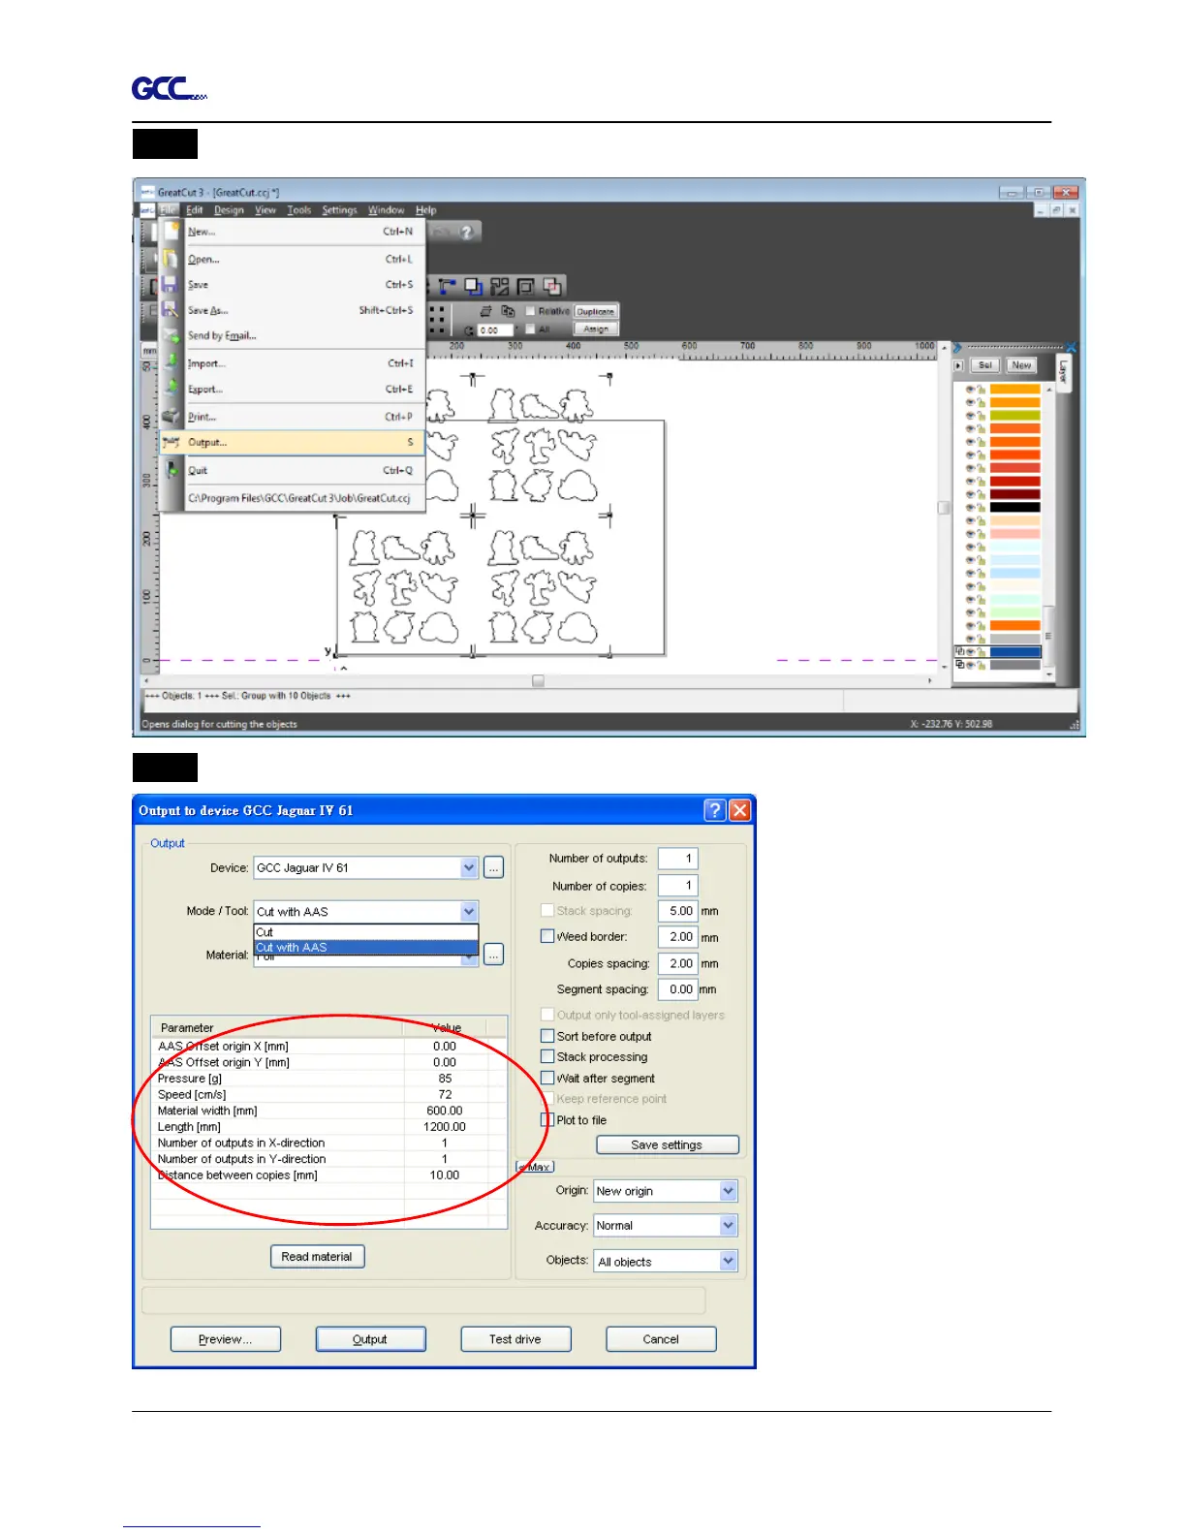Click the Preview... button

click(226, 1339)
